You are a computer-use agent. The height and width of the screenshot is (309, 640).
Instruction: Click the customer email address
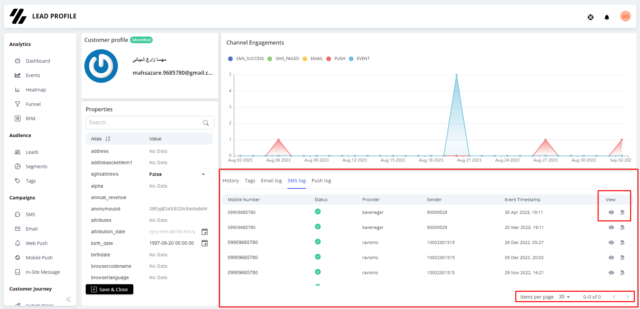click(172, 73)
